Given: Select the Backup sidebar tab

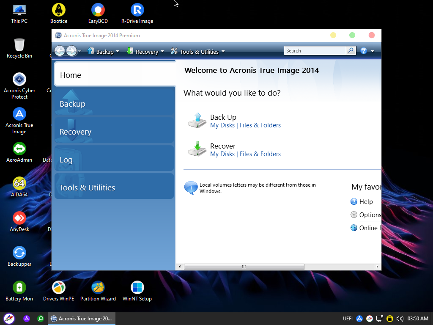Looking at the screenshot, I should pyautogui.click(x=114, y=102).
